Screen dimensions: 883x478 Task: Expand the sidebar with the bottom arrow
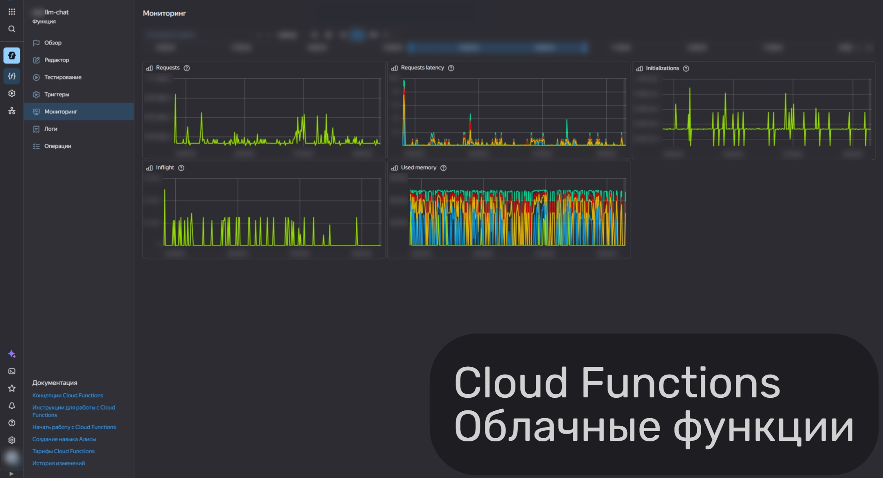click(11, 474)
